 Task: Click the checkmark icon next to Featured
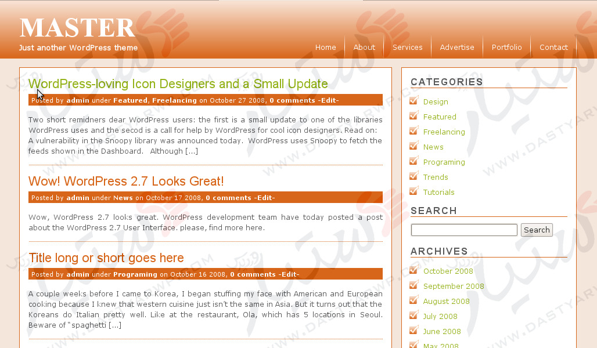(x=414, y=116)
